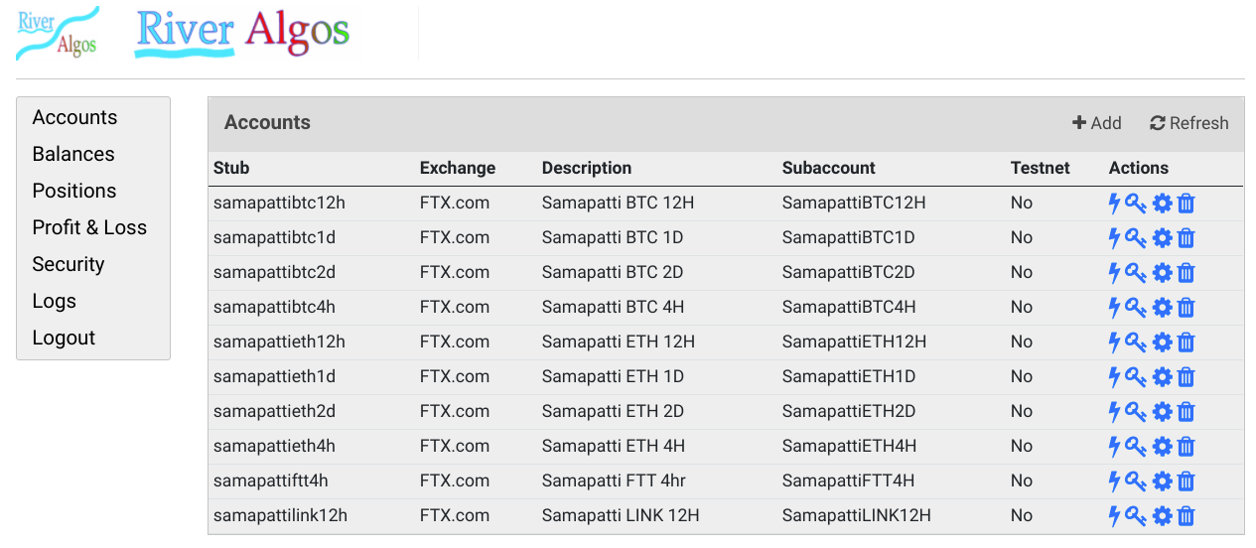Click lightning bolt icon for samapattieth12h
The width and height of the screenshot is (1256, 548).
(x=1114, y=342)
